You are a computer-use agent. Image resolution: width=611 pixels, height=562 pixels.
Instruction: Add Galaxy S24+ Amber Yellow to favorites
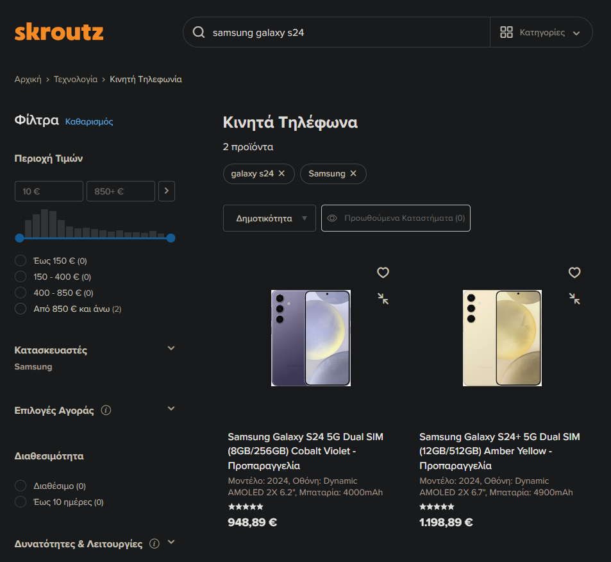point(574,272)
